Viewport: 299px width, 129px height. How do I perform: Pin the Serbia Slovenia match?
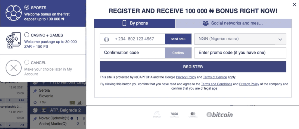click(35, 91)
